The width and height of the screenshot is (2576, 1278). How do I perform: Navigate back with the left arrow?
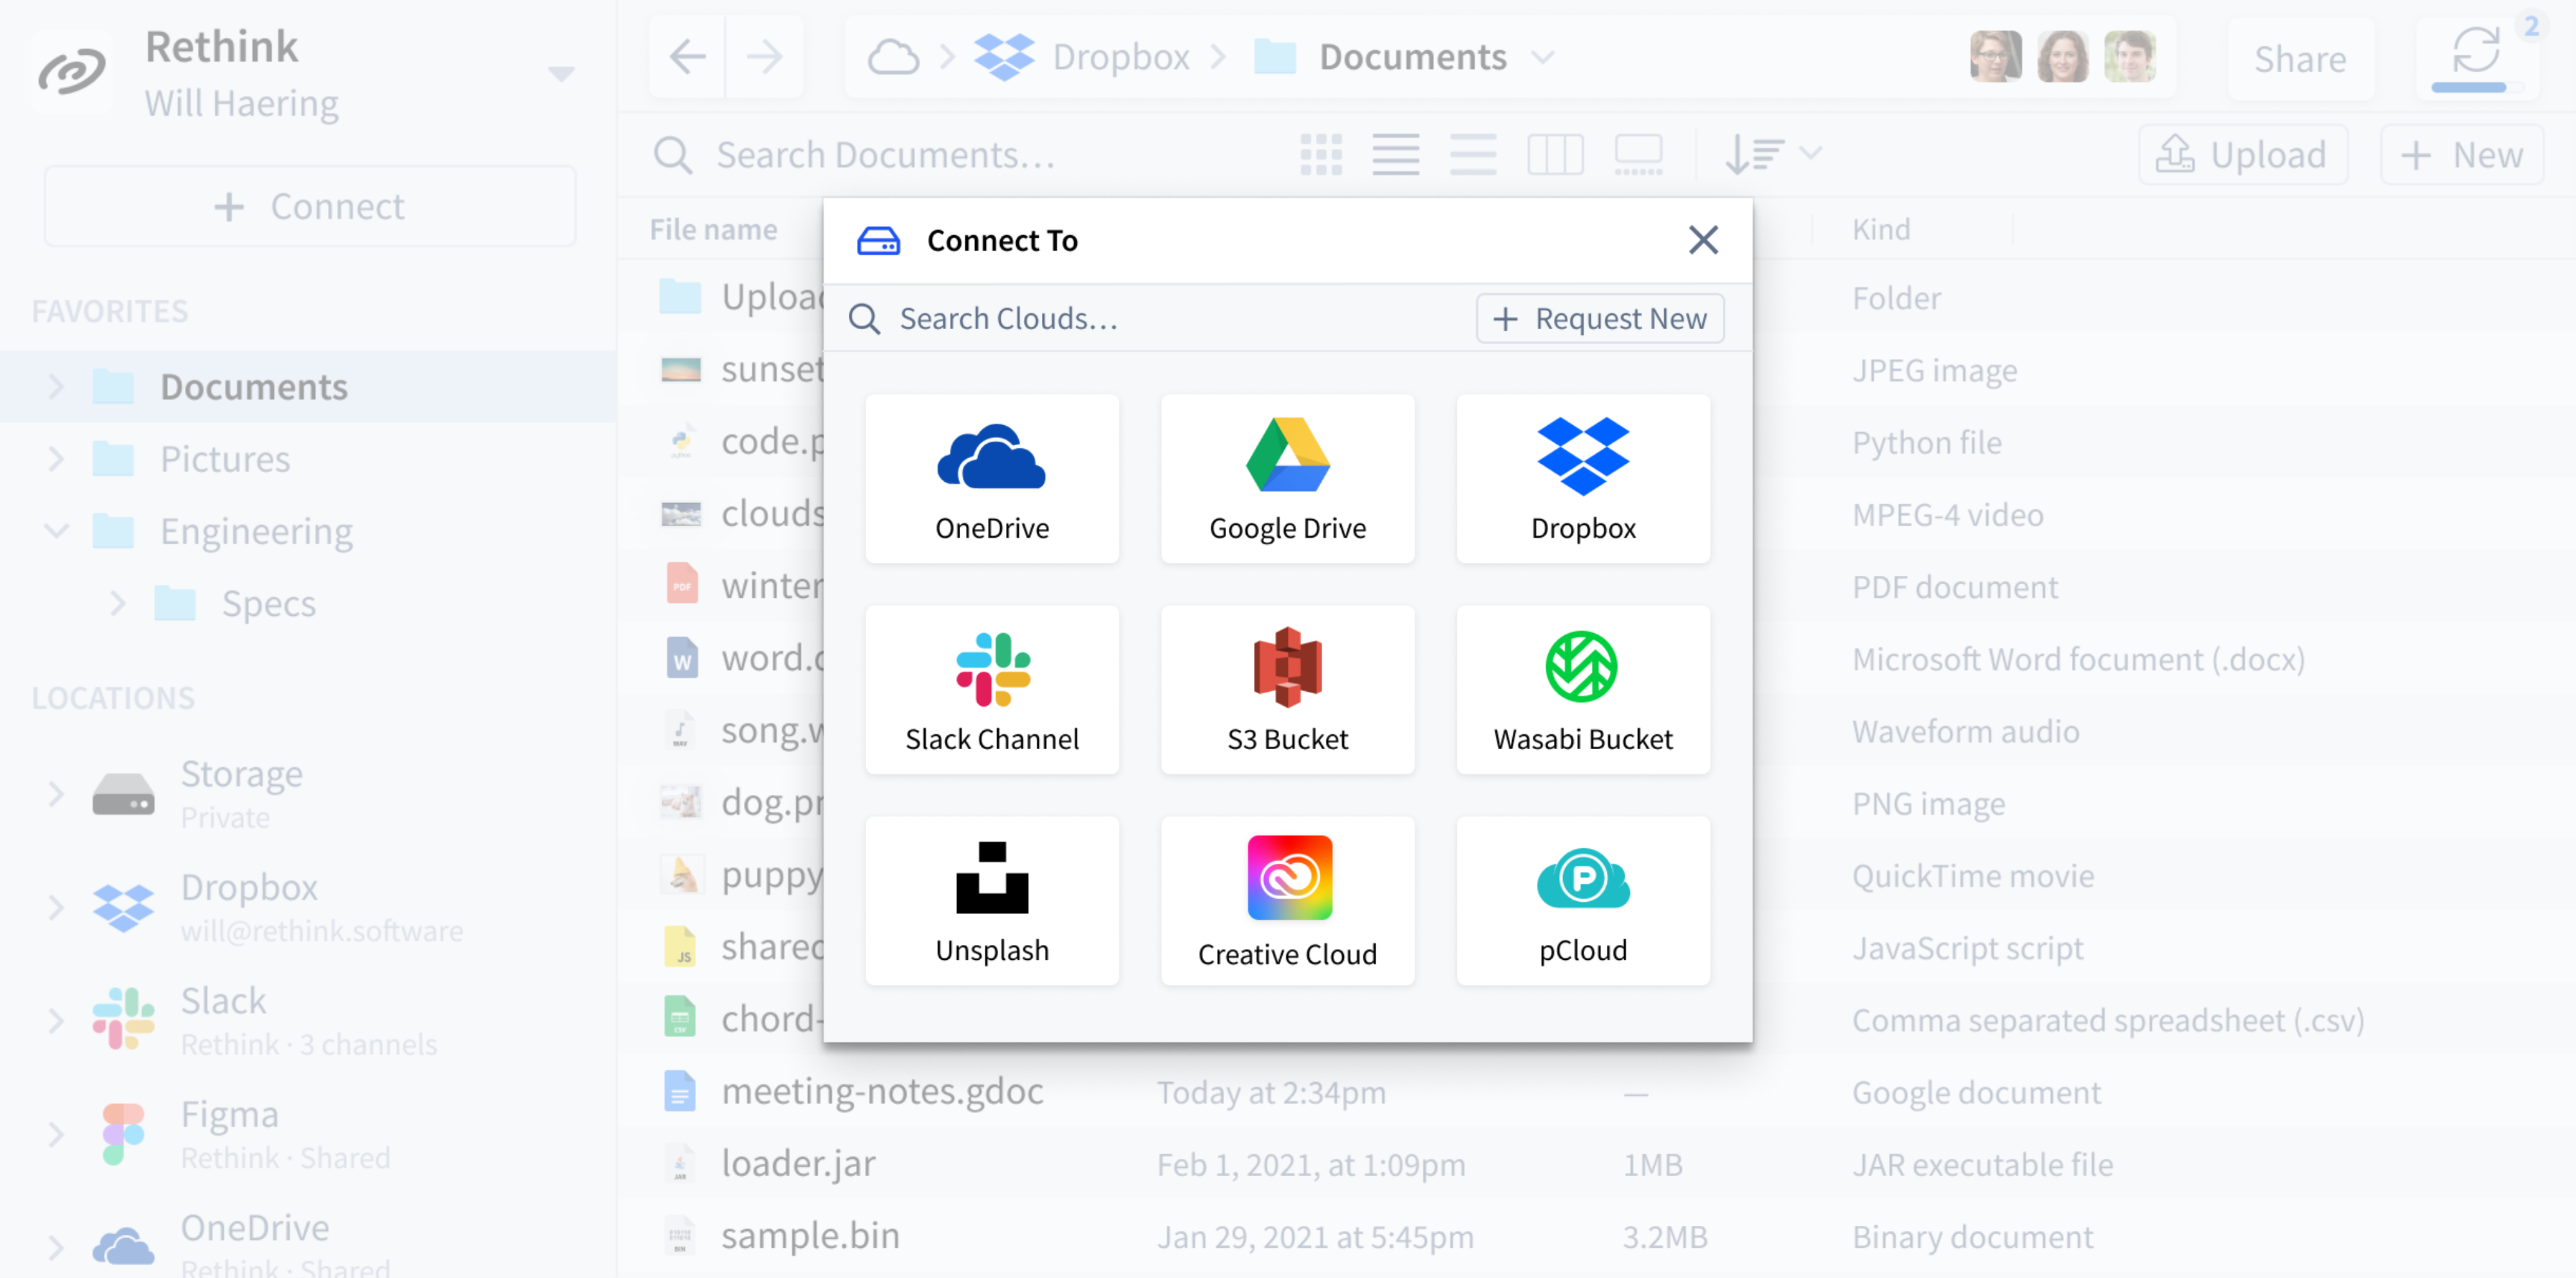(x=688, y=57)
